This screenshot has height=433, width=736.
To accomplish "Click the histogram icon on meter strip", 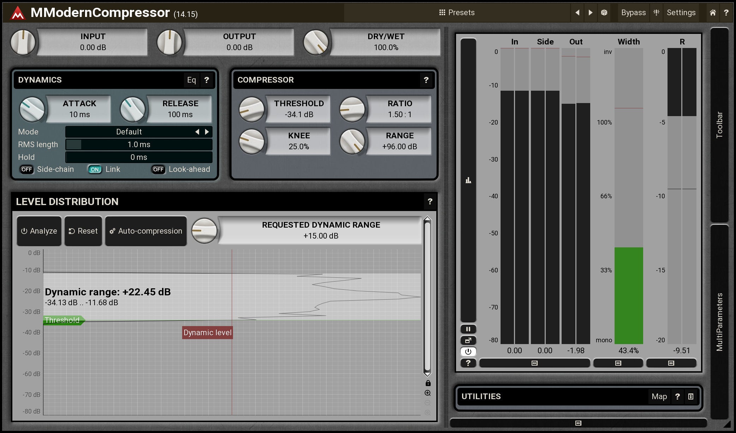I will coord(468,180).
